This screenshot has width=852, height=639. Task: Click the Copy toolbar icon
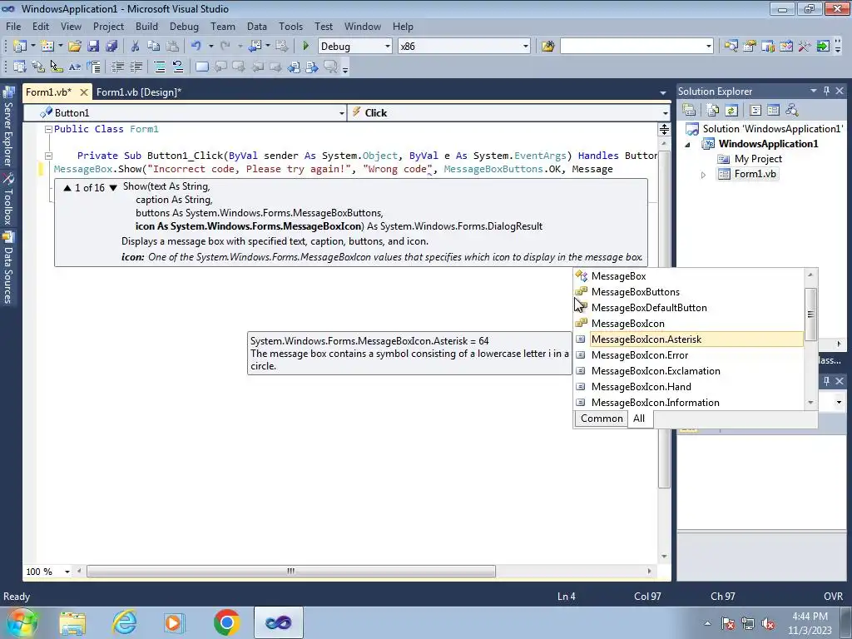(x=154, y=47)
